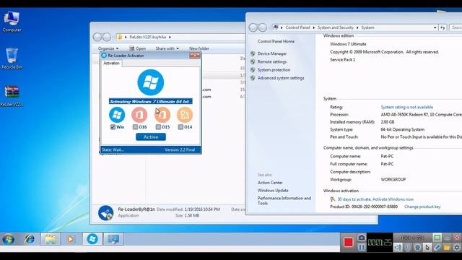Open Windows Media Player taskbar icon
Image resolution: width=462 pixels, height=260 pixels.
coord(71,239)
